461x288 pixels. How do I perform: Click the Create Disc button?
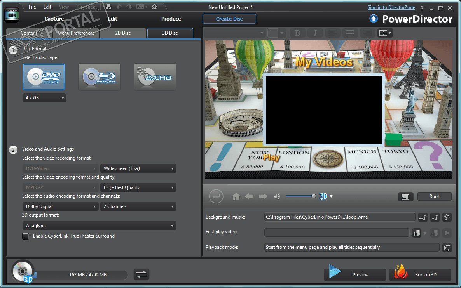pyautogui.click(x=229, y=19)
